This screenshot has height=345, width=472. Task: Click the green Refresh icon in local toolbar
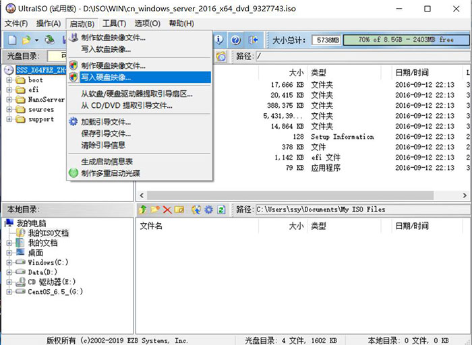pyautogui.click(x=221, y=210)
